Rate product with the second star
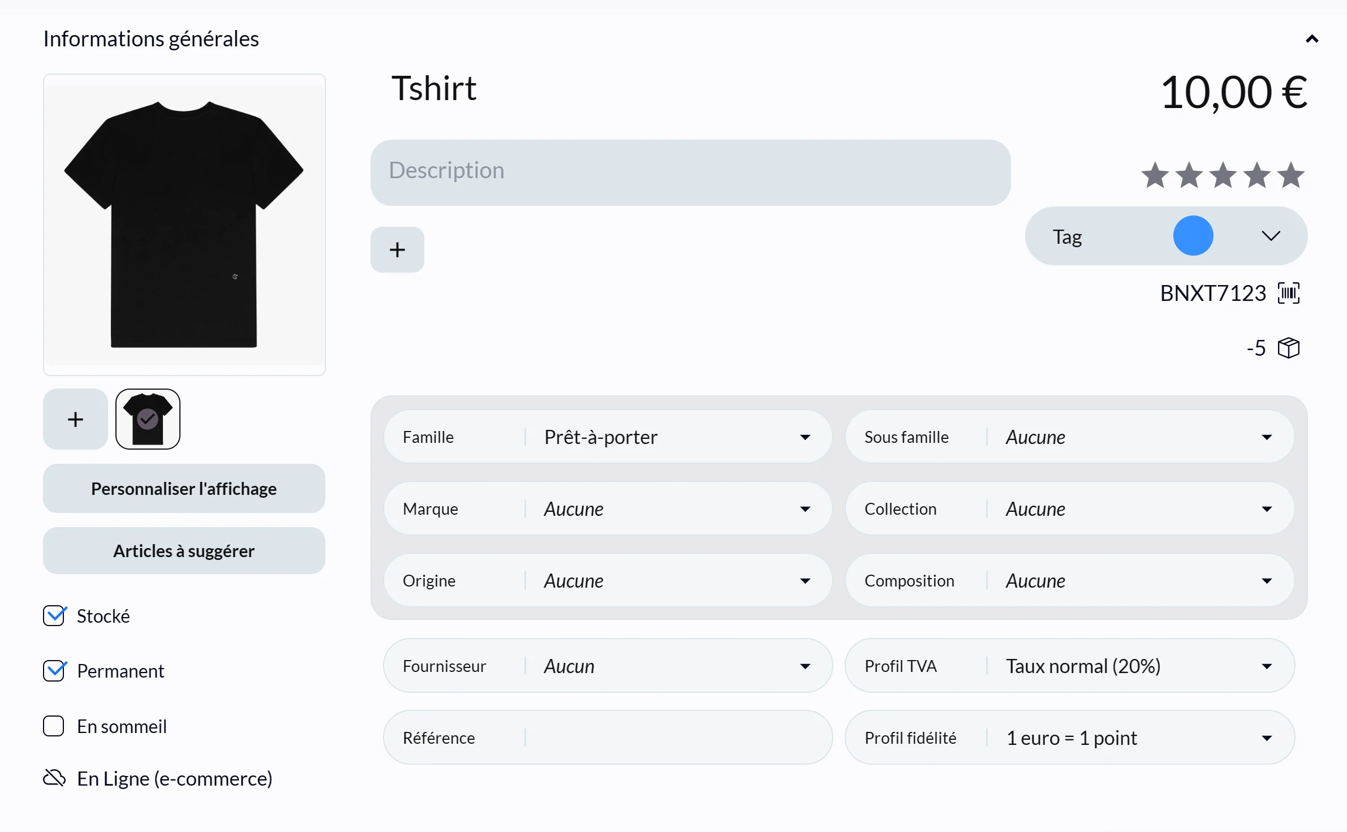 (x=1189, y=175)
